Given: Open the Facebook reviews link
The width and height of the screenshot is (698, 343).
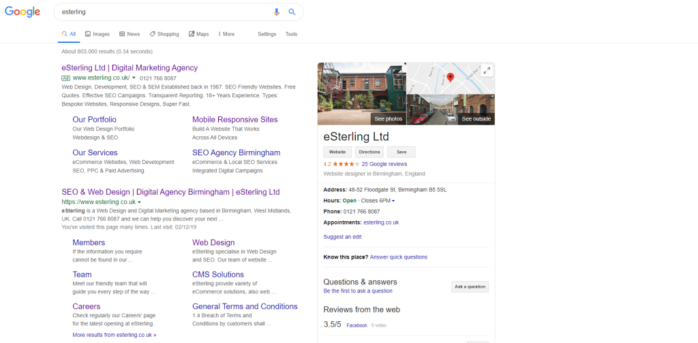Looking at the screenshot, I should (x=357, y=325).
